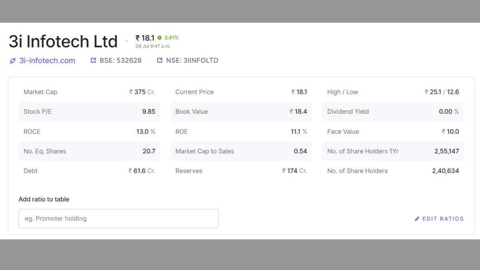
Task: Click the ROCE value 13.0 %
Action: click(x=145, y=132)
